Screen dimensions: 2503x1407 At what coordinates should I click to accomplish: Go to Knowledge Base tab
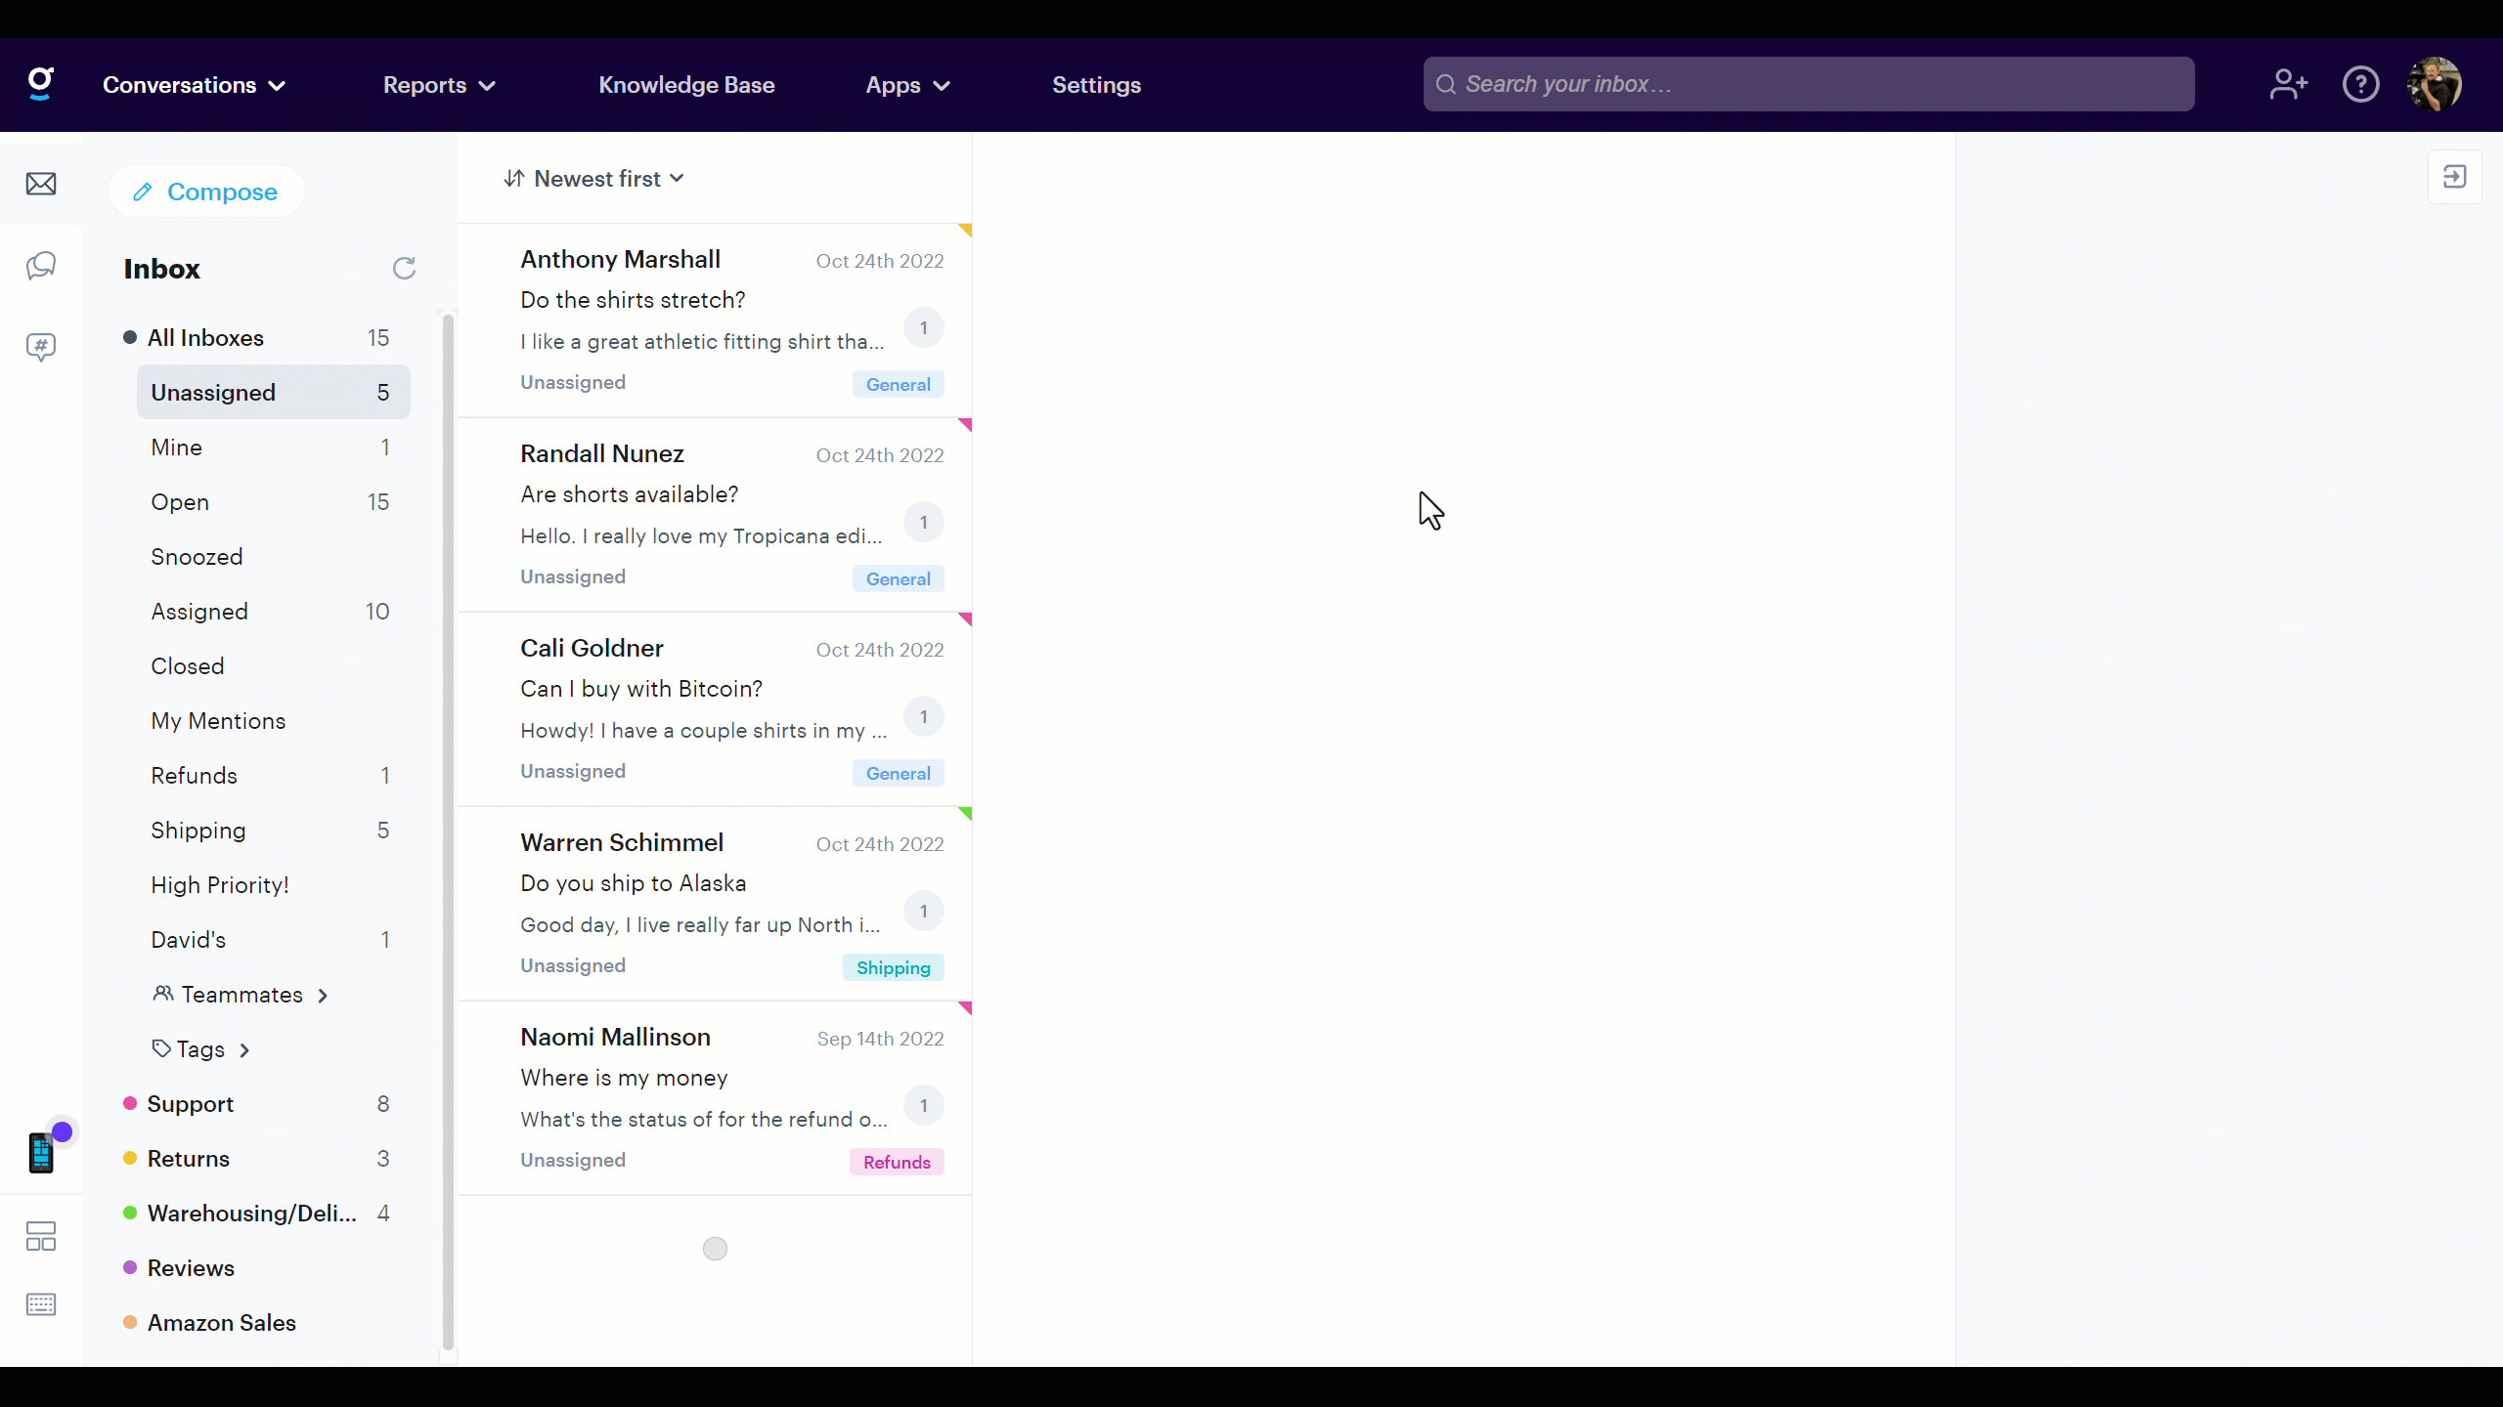[686, 85]
